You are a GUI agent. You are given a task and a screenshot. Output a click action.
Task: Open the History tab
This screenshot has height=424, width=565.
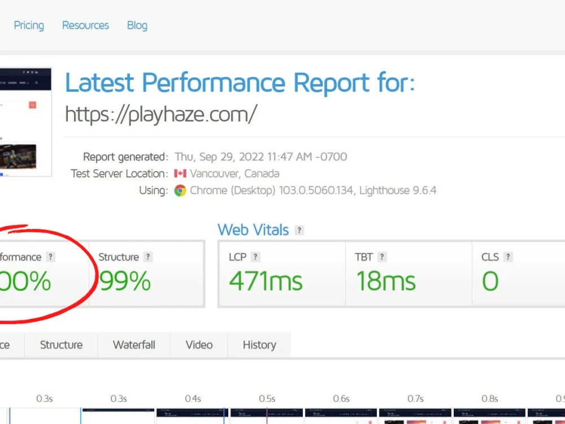point(259,345)
